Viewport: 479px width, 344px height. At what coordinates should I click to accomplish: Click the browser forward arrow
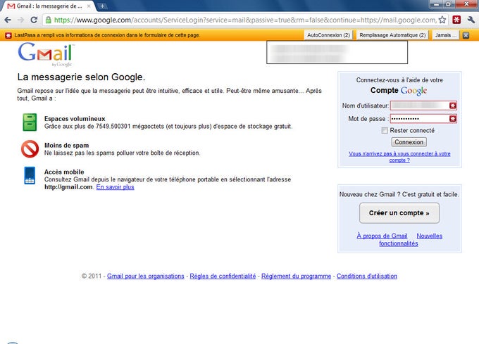tap(20, 20)
